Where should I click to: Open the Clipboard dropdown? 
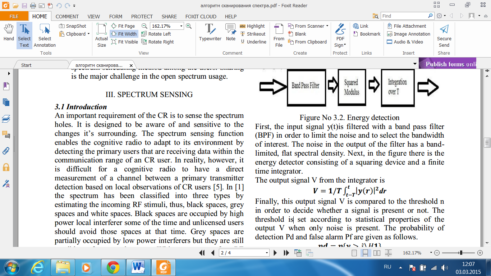75,34
